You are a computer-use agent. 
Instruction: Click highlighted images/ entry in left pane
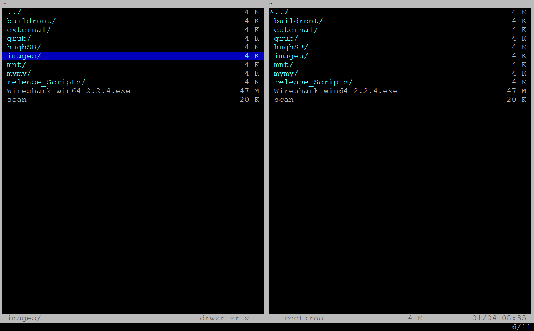[24, 56]
